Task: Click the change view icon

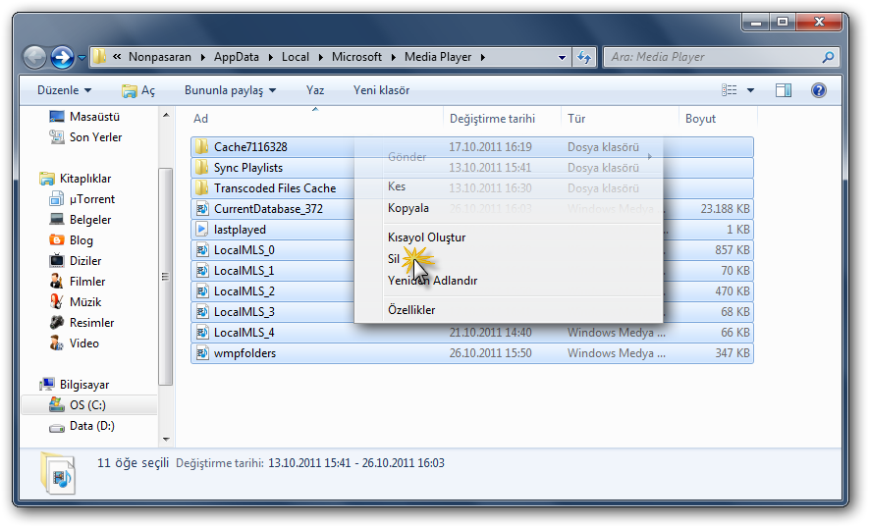Action: (730, 90)
